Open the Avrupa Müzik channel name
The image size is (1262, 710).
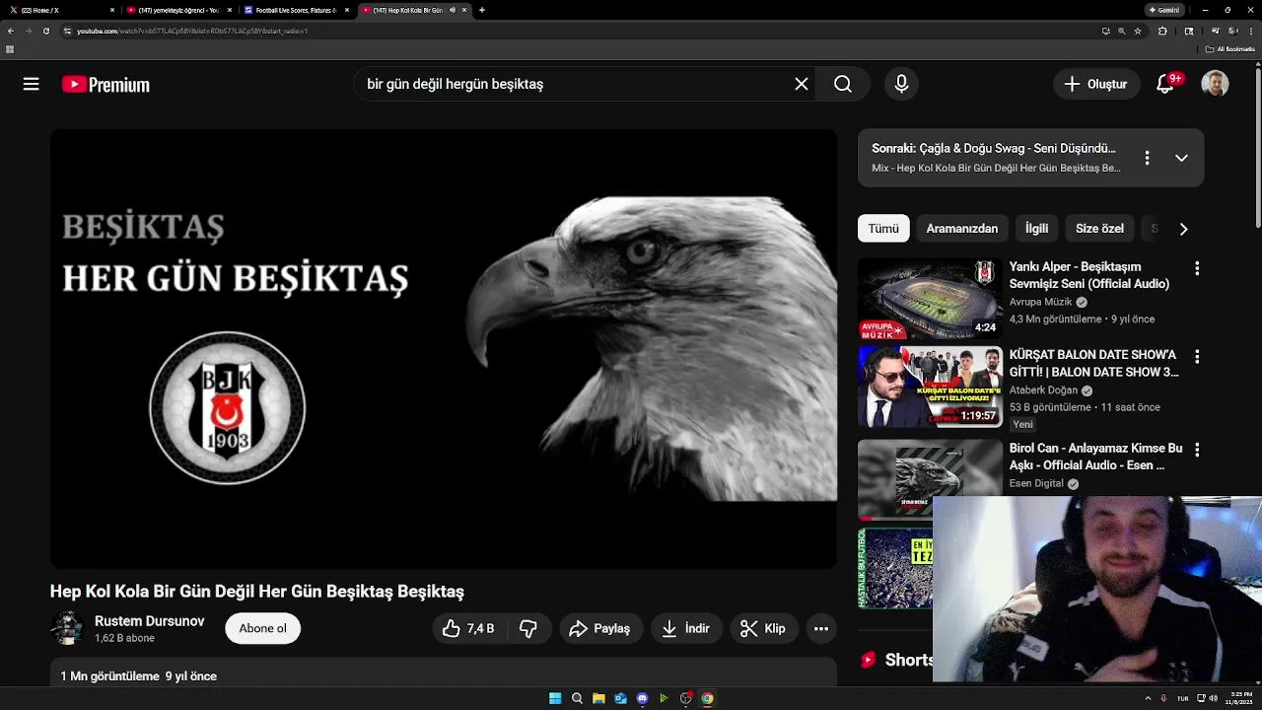tap(1040, 302)
